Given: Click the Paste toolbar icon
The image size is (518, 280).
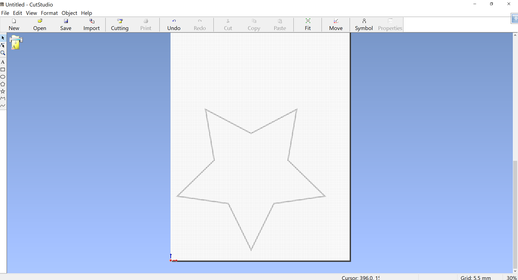Looking at the screenshot, I should pos(280,25).
